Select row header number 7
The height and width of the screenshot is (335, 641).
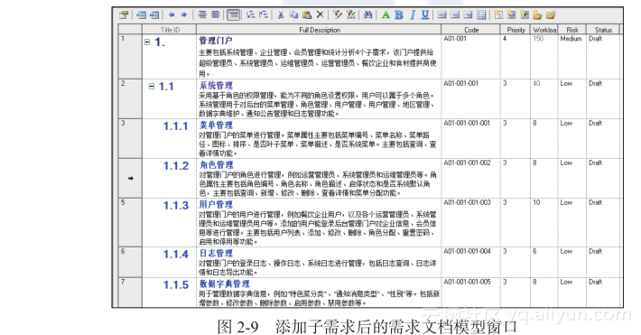pos(130,292)
